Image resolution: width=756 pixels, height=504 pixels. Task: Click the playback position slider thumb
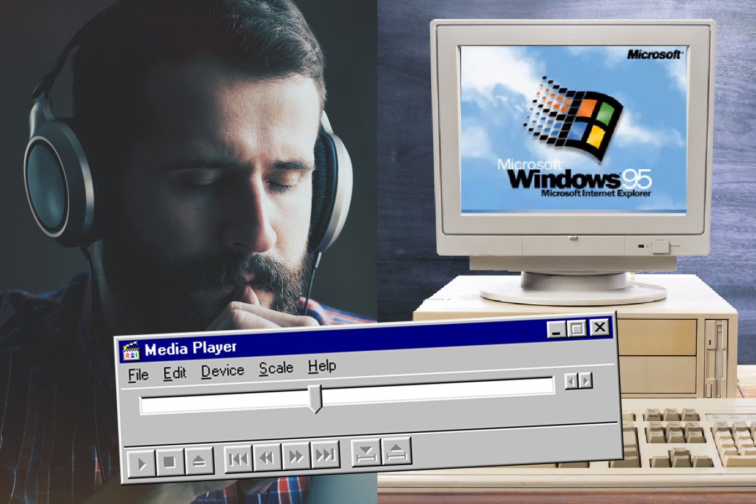pos(315,398)
